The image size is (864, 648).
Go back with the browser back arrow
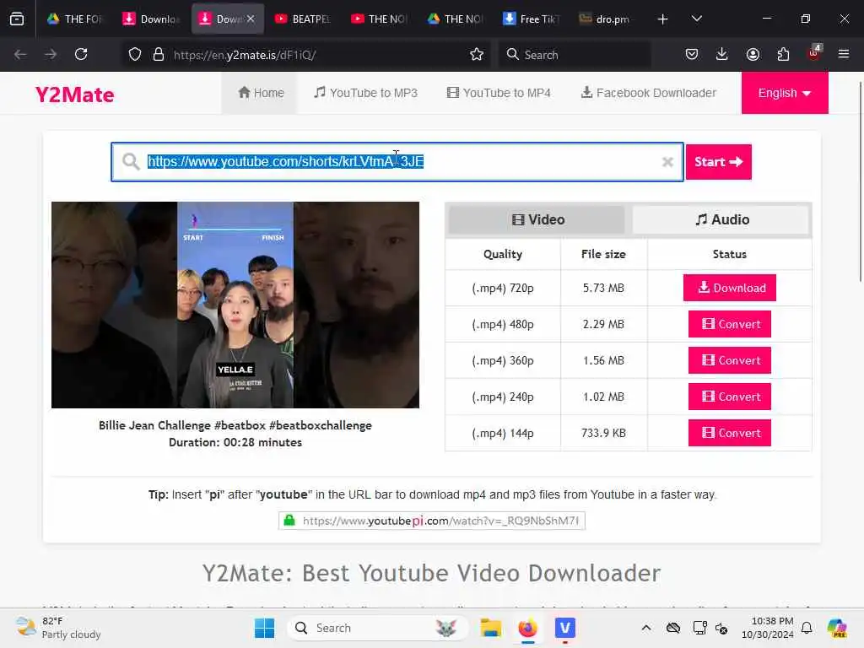tap(20, 54)
